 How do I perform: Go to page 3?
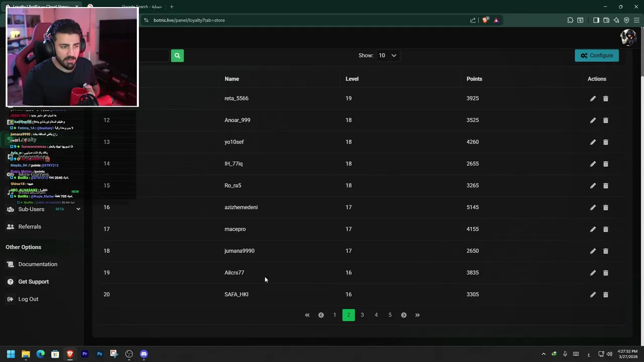(362, 315)
